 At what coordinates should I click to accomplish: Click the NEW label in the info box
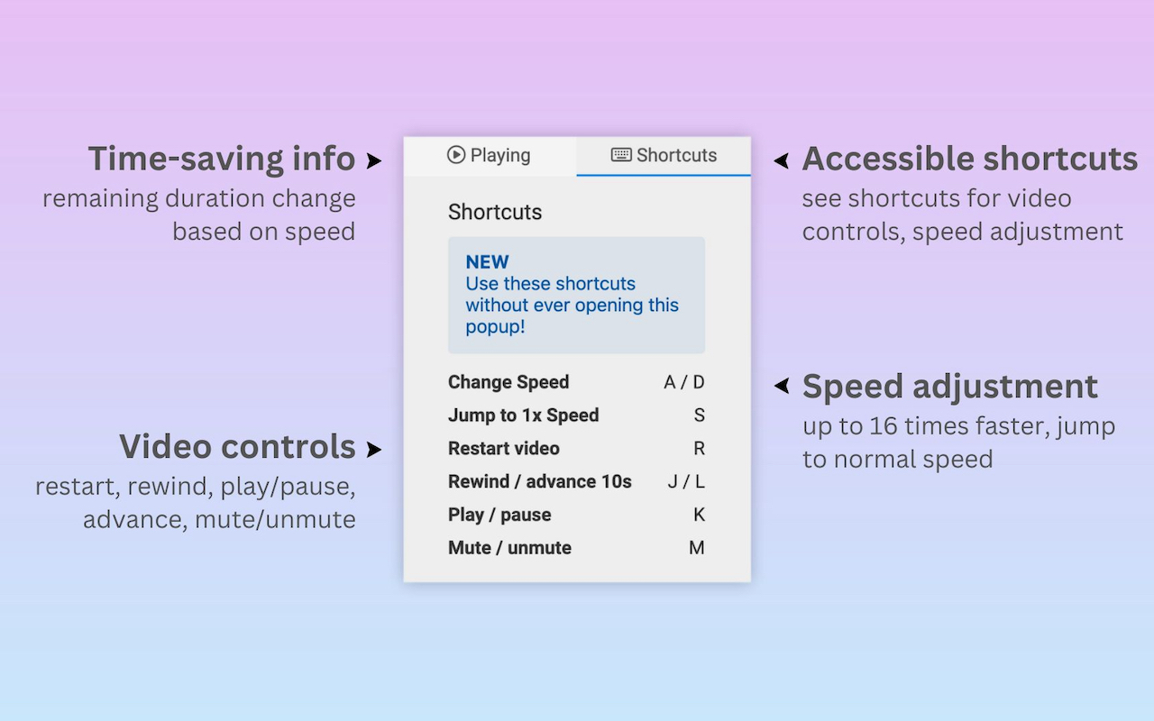487,262
